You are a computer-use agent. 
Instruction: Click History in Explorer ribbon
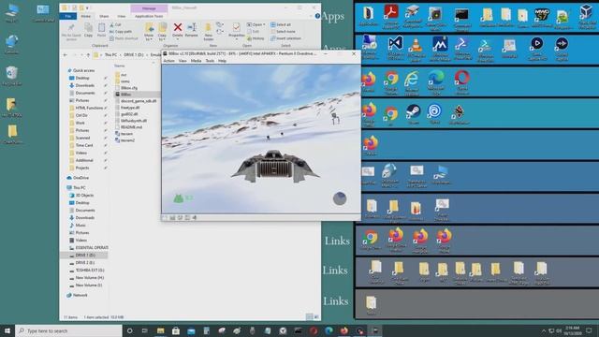click(x=256, y=38)
